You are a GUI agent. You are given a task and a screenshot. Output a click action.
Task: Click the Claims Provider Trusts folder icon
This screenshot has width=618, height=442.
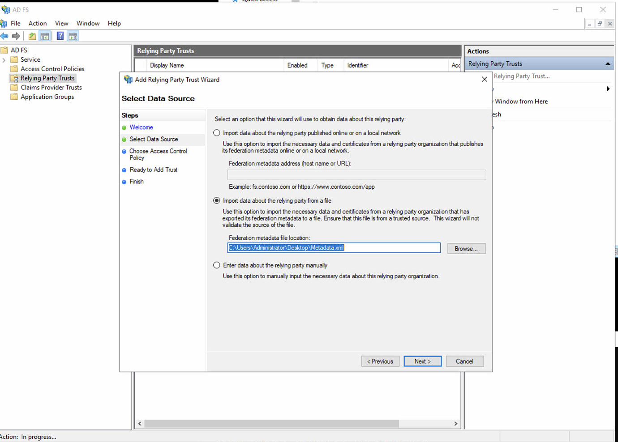point(14,87)
